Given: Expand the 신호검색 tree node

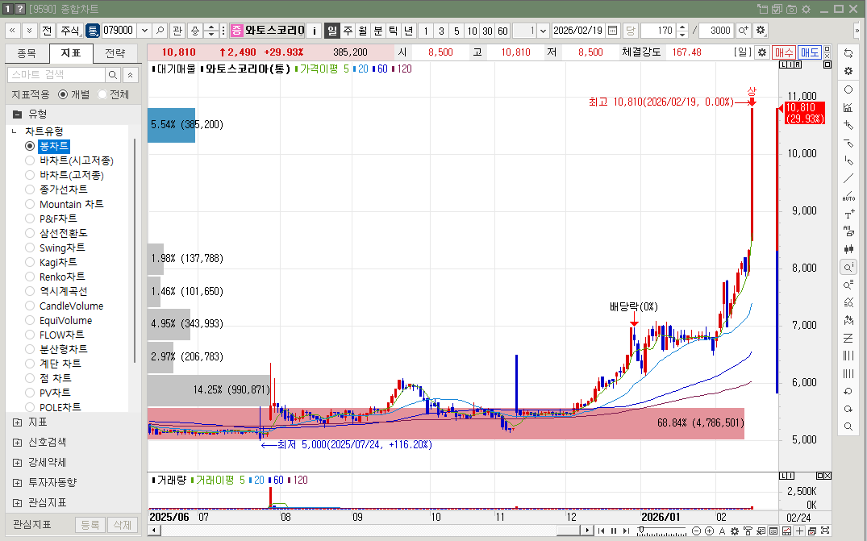Looking at the screenshot, I should pos(17,442).
